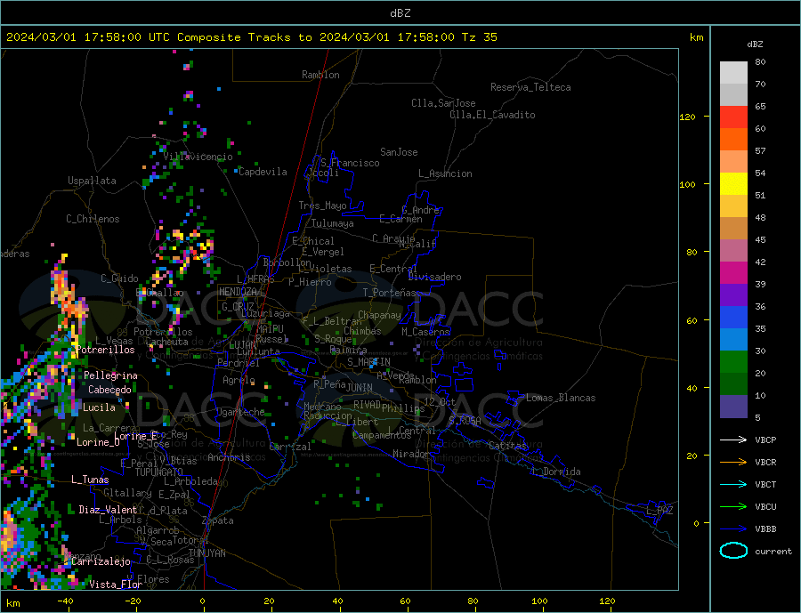Click the white VBCP arrow in the legend
The height and width of the screenshot is (613, 801).
coord(733,440)
